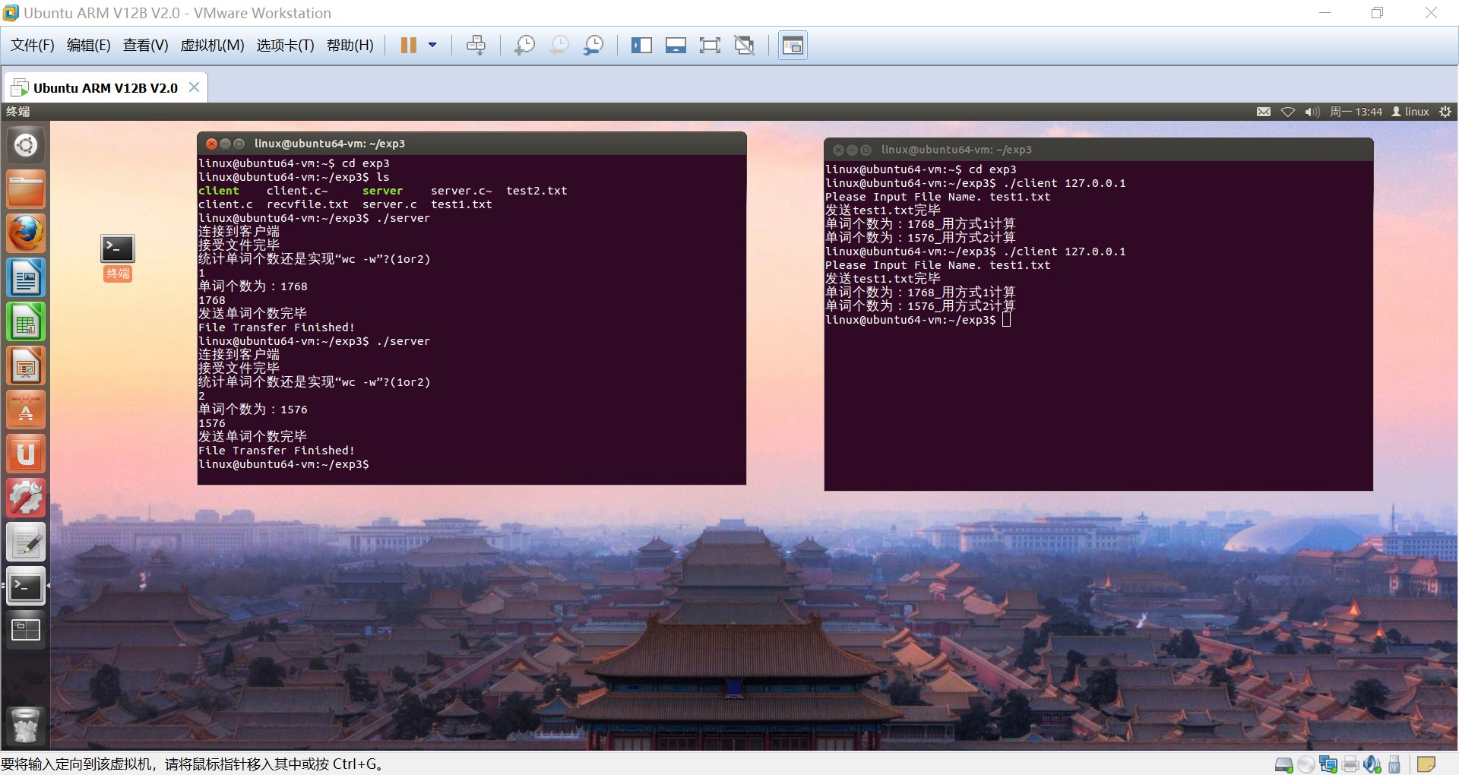Open the 查看(V) menu
The width and height of the screenshot is (1459, 775).
(x=146, y=46)
